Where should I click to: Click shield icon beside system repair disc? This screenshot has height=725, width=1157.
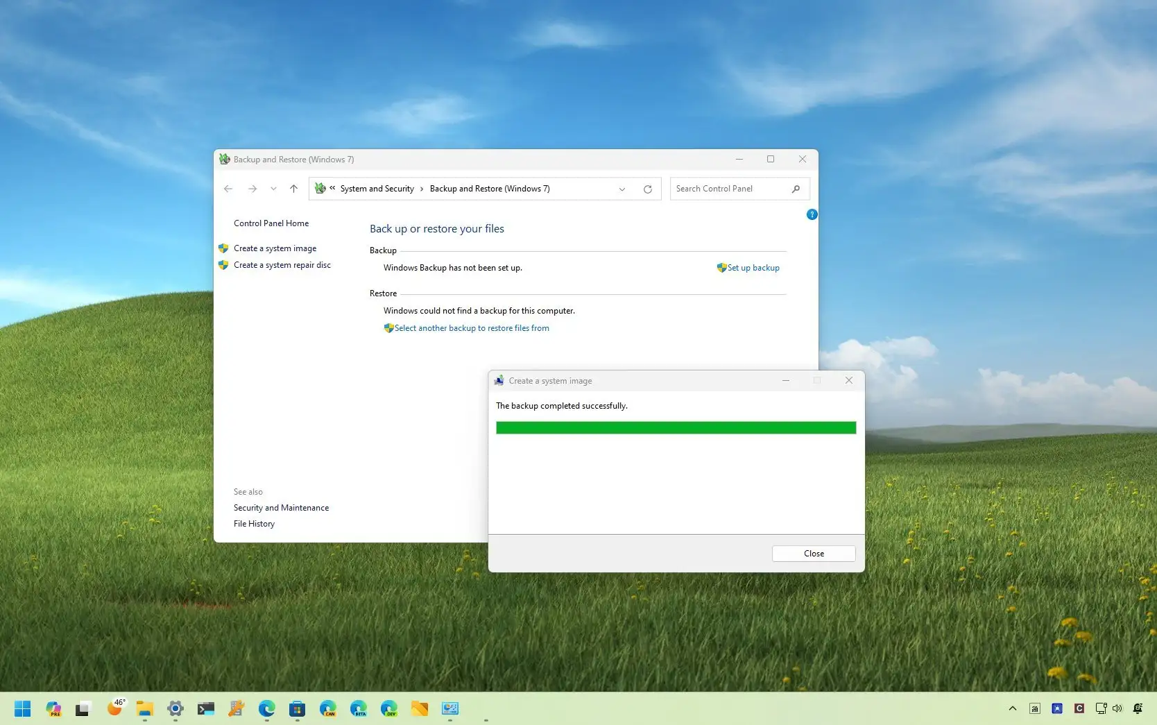pos(223,264)
